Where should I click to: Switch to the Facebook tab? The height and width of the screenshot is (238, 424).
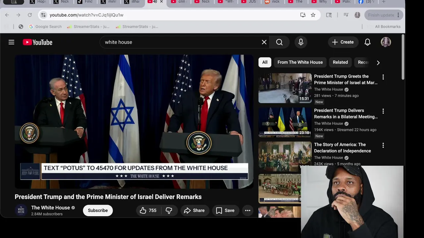[366, 2]
